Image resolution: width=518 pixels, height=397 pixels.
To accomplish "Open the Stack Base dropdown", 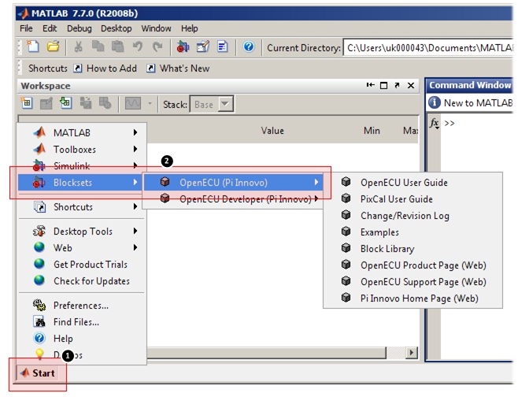I will click(x=225, y=104).
